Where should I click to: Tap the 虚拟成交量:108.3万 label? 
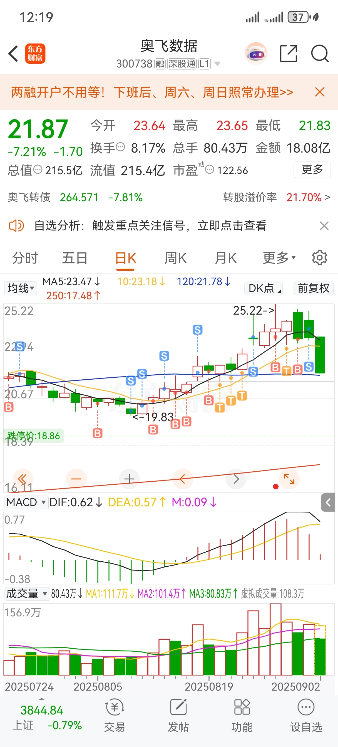pyautogui.click(x=272, y=594)
